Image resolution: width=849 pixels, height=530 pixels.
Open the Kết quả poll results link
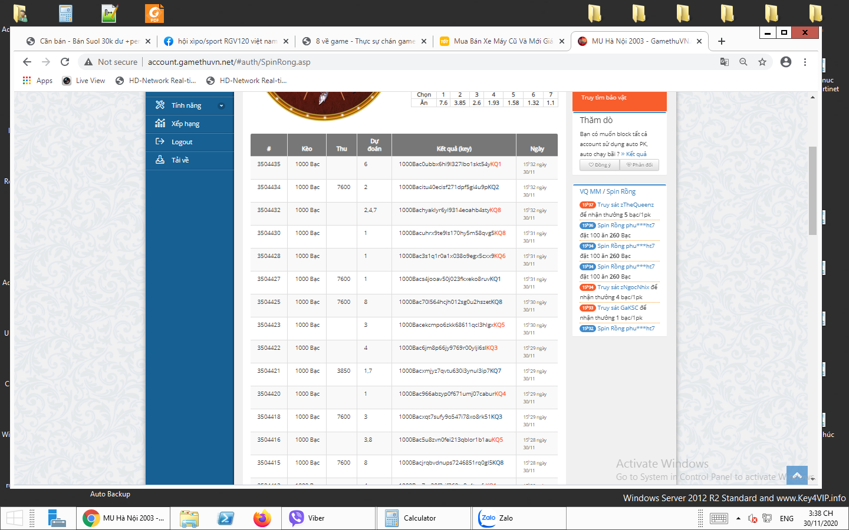(636, 154)
